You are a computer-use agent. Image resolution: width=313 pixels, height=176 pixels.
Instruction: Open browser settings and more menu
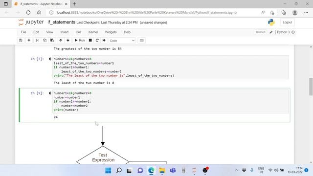(x=306, y=12)
